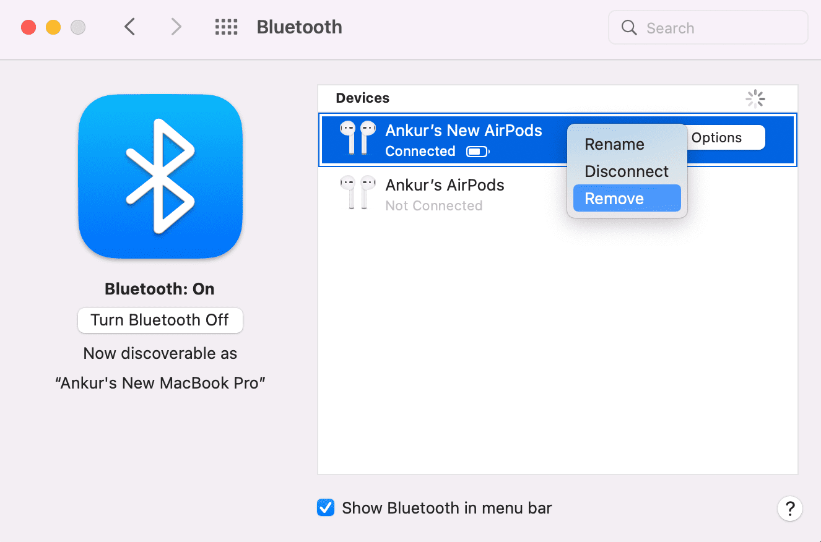
Task: Go back with the left chevron arrow
Action: 129,27
